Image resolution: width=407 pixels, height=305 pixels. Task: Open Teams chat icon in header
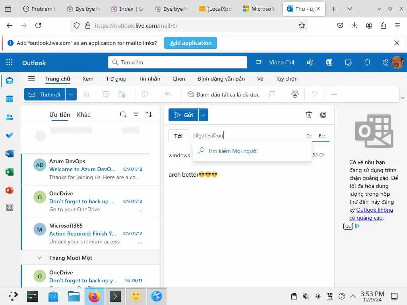310,62
